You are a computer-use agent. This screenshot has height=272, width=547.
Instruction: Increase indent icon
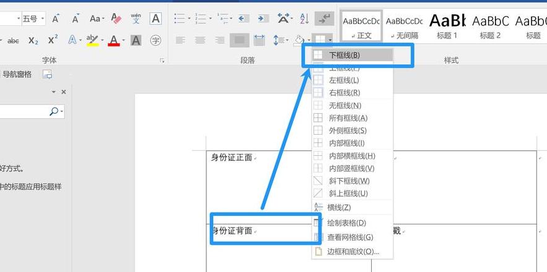click(263, 19)
